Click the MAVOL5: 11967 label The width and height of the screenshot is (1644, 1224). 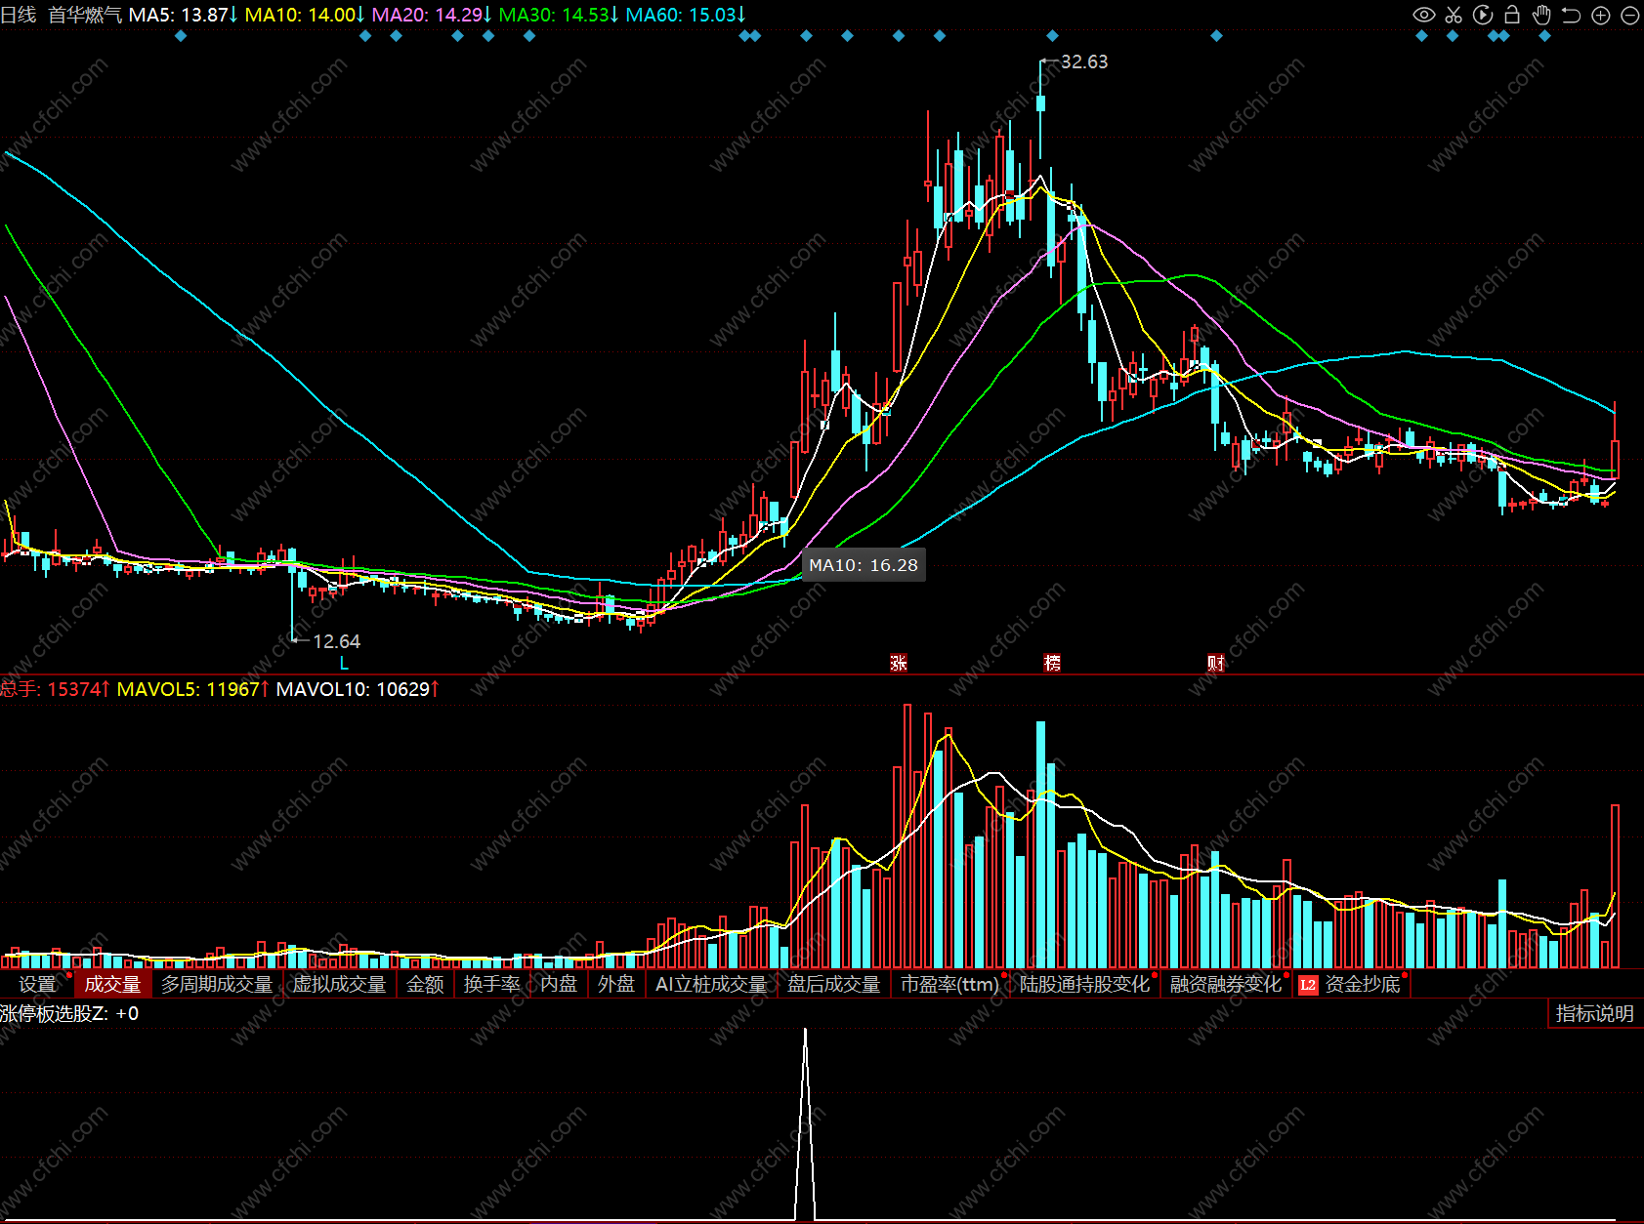(193, 689)
